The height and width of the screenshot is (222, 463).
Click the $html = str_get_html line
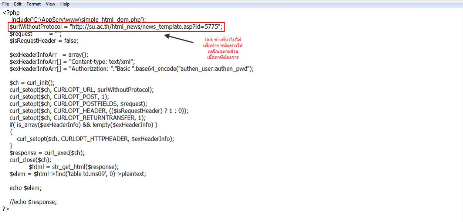coord(74,167)
